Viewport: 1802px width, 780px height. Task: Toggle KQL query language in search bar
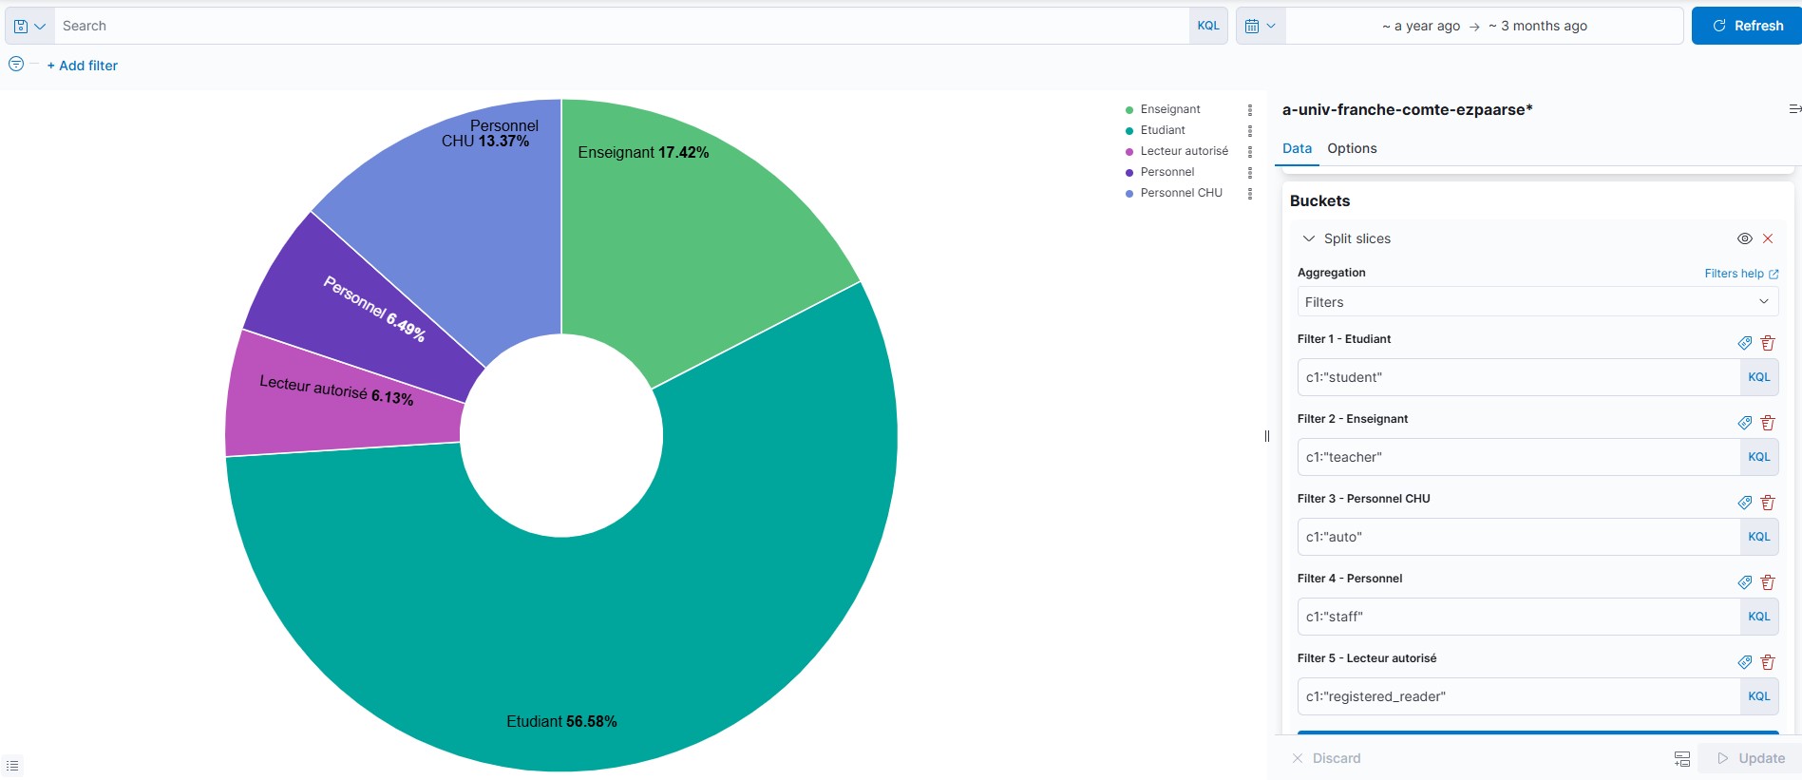[1208, 26]
